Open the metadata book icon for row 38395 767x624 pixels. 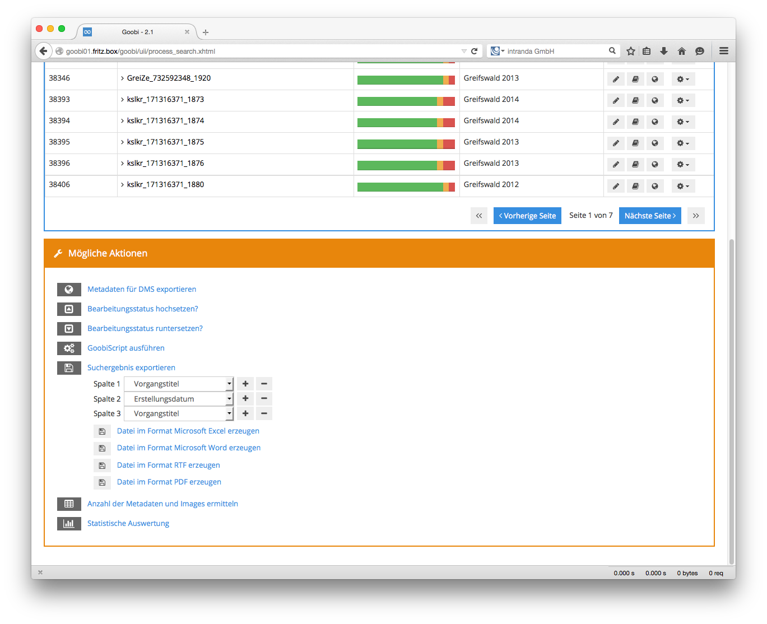[x=635, y=143]
